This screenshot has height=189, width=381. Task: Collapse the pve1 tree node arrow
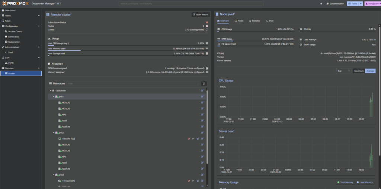coord(54,97)
